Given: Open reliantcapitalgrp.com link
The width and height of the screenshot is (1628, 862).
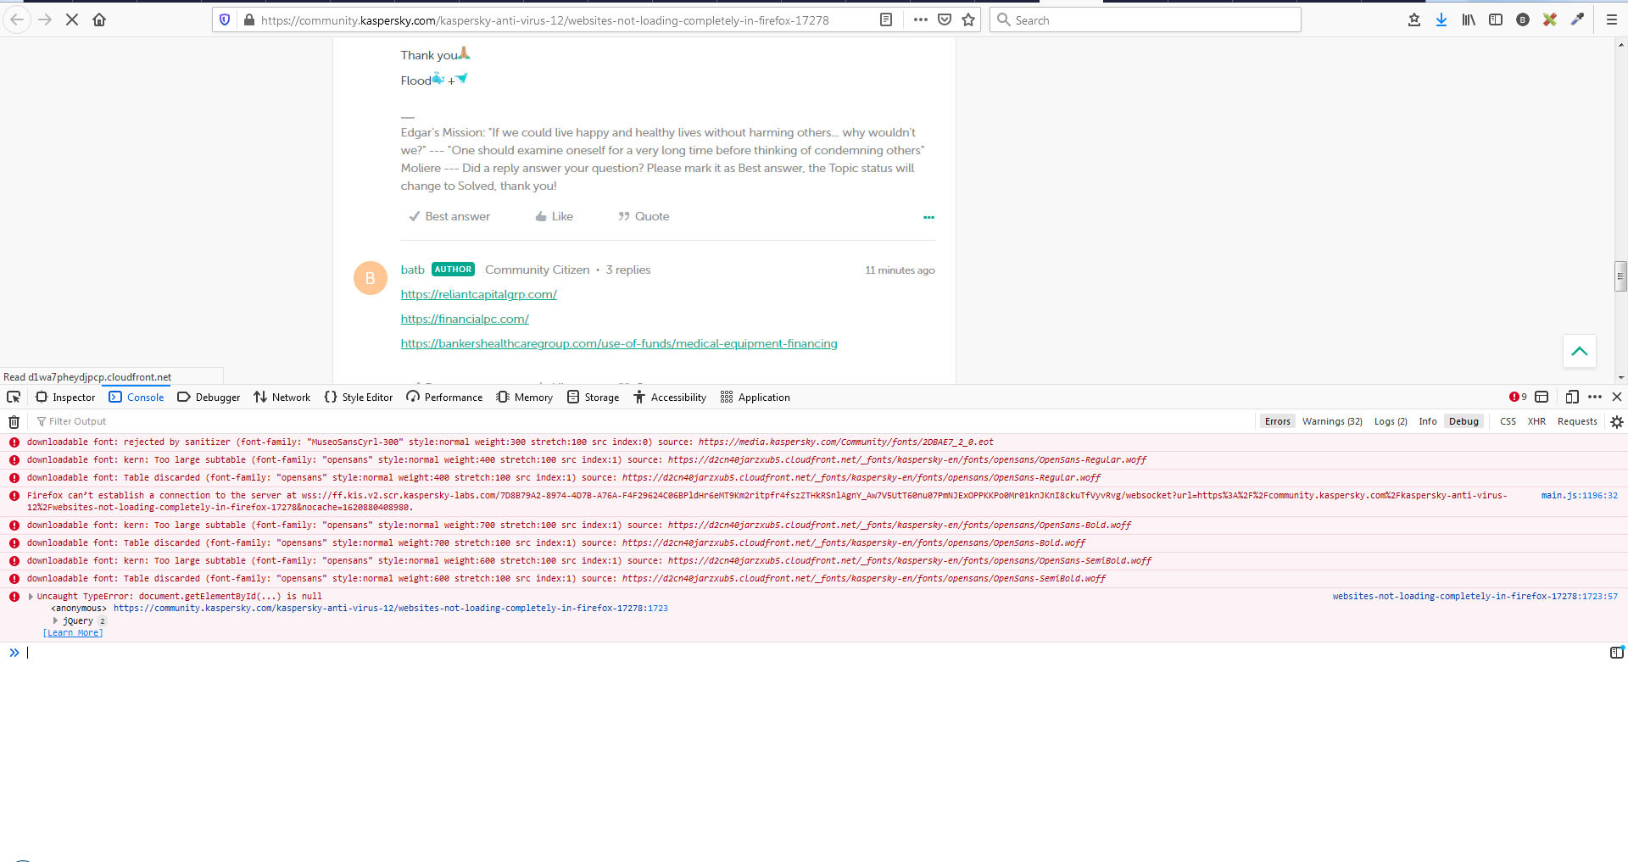Looking at the screenshot, I should click(x=479, y=294).
